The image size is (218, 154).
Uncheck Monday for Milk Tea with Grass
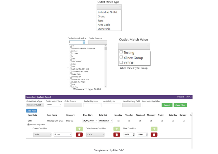(118, 121)
